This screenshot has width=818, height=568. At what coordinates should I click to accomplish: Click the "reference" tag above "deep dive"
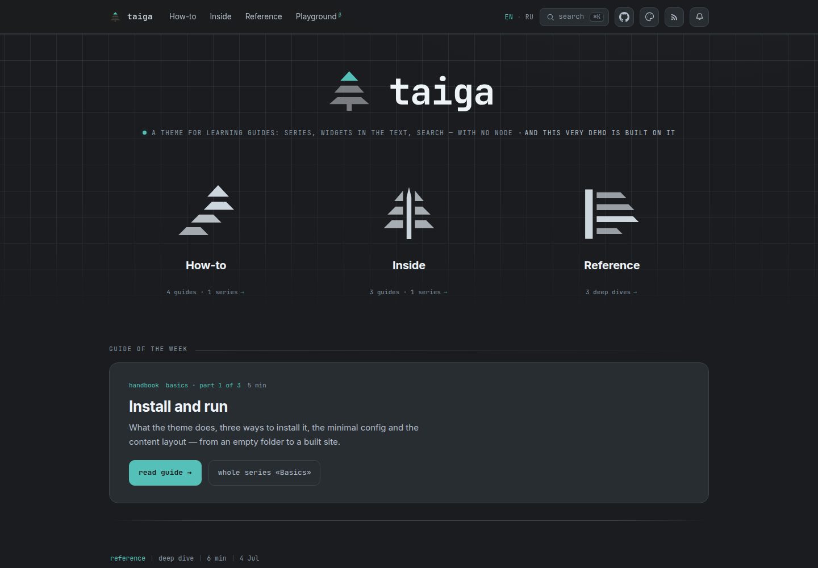(128, 558)
